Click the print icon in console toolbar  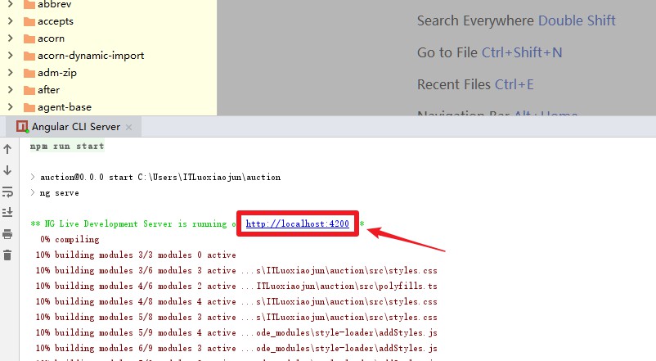7,233
